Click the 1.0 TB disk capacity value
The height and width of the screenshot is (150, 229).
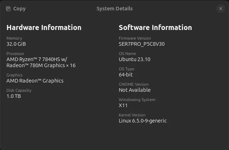[14, 96]
